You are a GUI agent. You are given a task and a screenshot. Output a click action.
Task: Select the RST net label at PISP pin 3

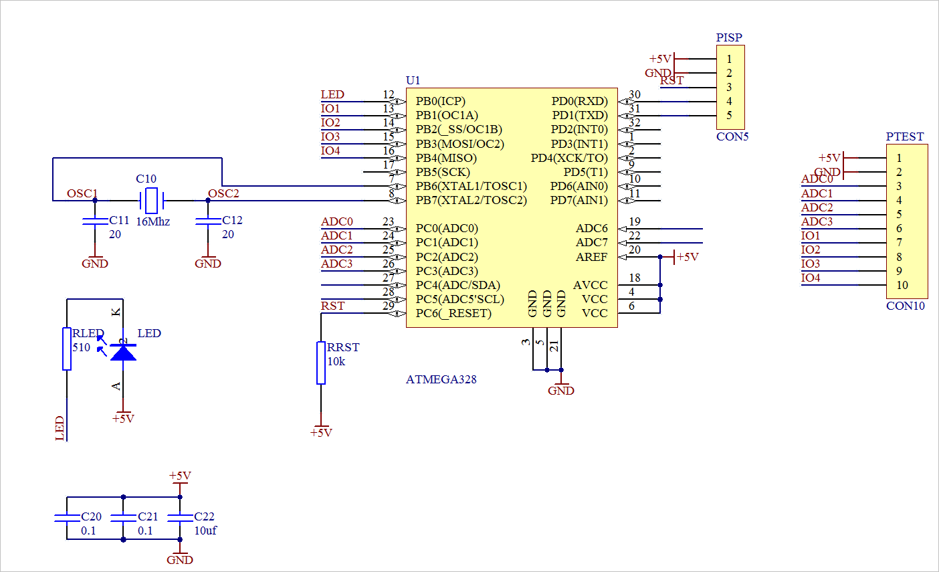672,80
